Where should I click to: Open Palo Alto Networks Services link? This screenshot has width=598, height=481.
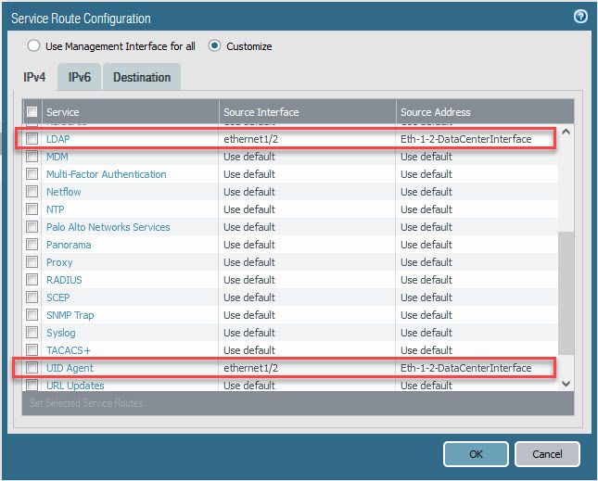[108, 227]
